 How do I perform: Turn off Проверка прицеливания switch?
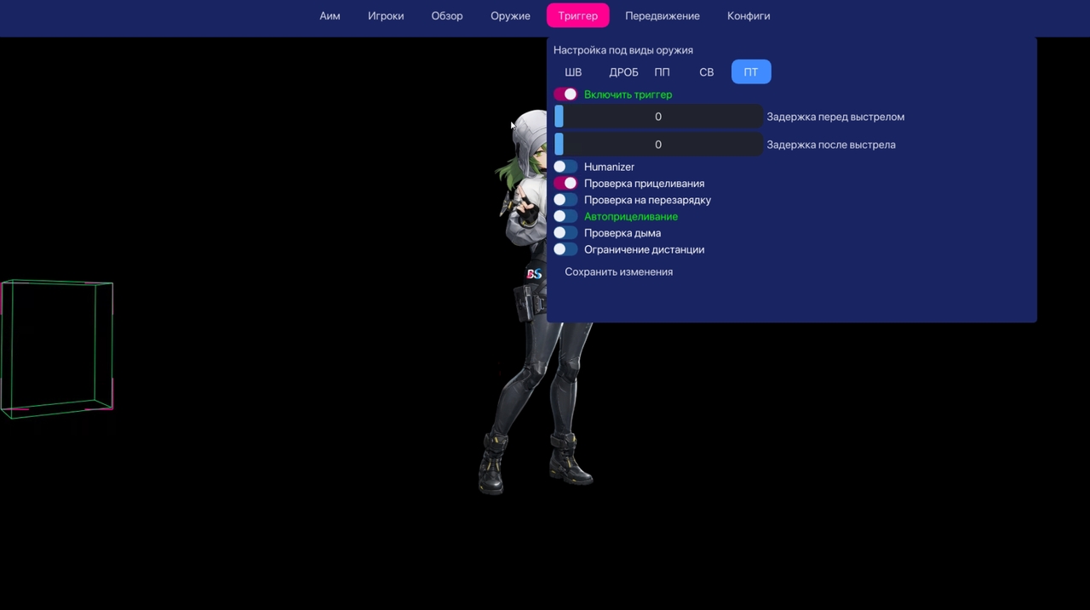[565, 183]
